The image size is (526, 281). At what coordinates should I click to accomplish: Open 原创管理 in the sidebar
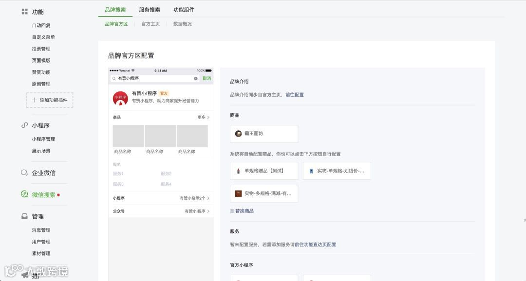coord(41,84)
